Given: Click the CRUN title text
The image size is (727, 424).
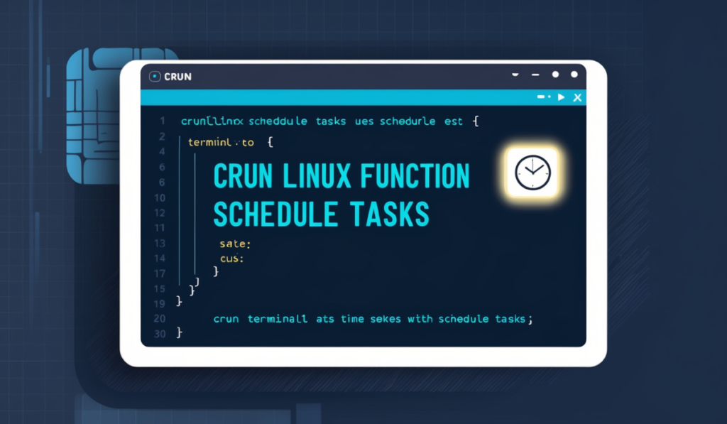Looking at the screenshot, I should point(177,77).
